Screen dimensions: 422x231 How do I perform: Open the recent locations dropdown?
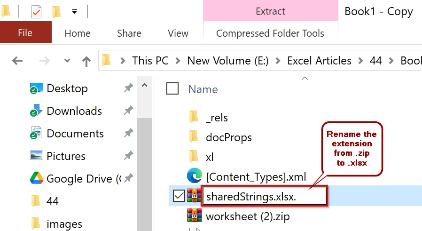(67, 61)
